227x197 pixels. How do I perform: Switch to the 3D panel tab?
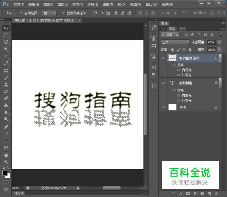click(163, 29)
